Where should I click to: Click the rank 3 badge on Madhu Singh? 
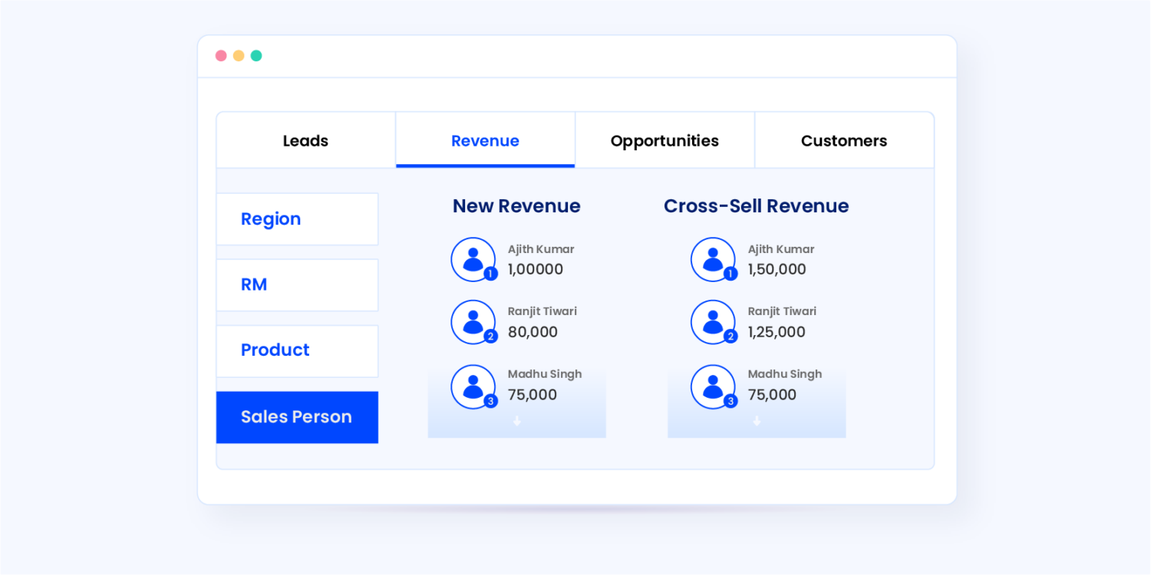489,401
